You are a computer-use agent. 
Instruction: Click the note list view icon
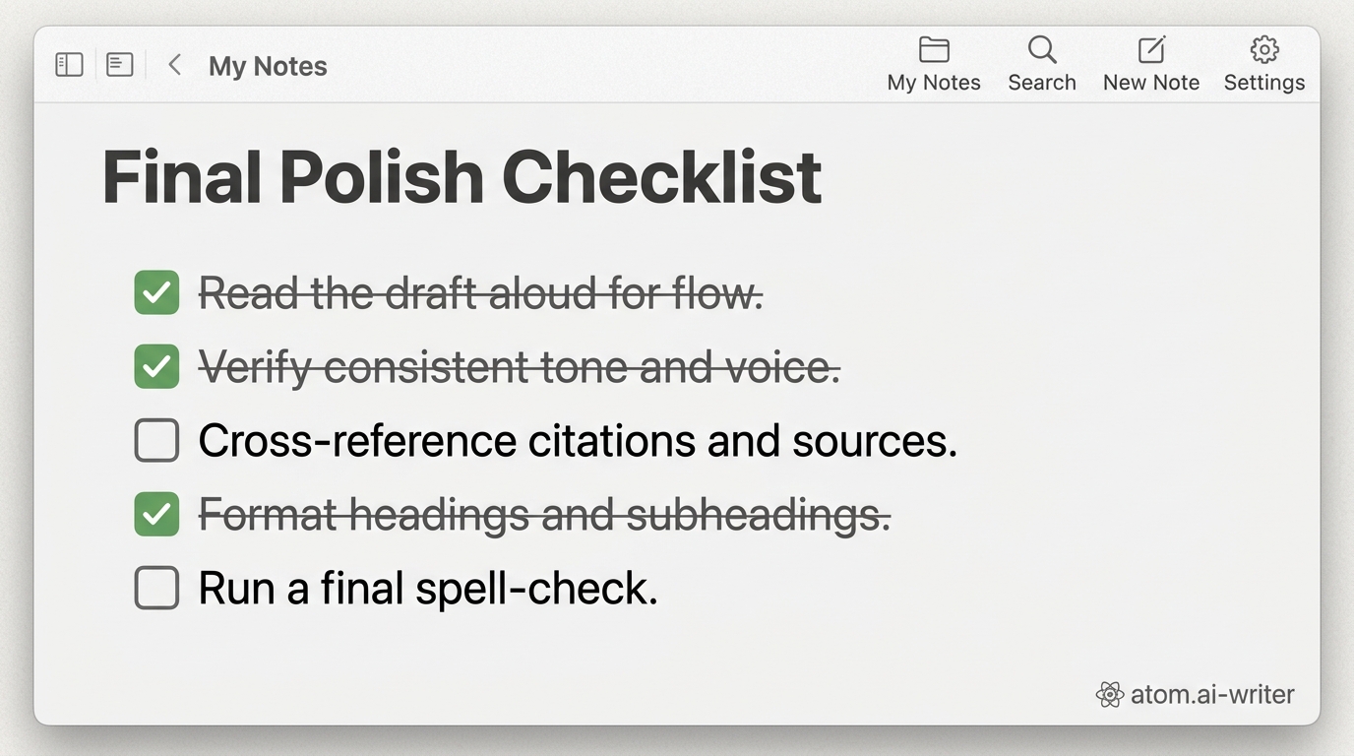[x=119, y=65]
